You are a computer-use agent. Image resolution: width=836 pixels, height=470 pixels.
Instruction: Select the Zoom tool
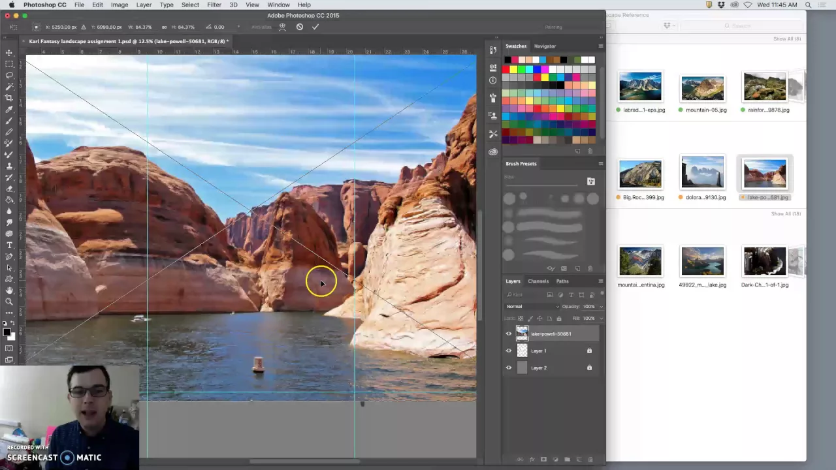(x=9, y=302)
